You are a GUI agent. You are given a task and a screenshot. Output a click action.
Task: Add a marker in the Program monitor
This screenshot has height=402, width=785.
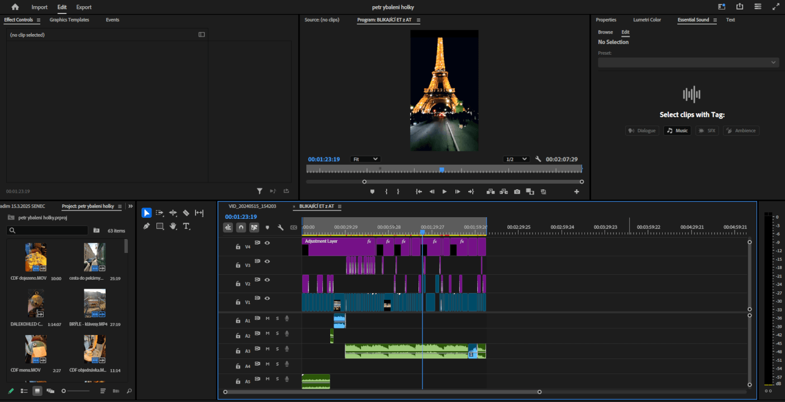[373, 192]
